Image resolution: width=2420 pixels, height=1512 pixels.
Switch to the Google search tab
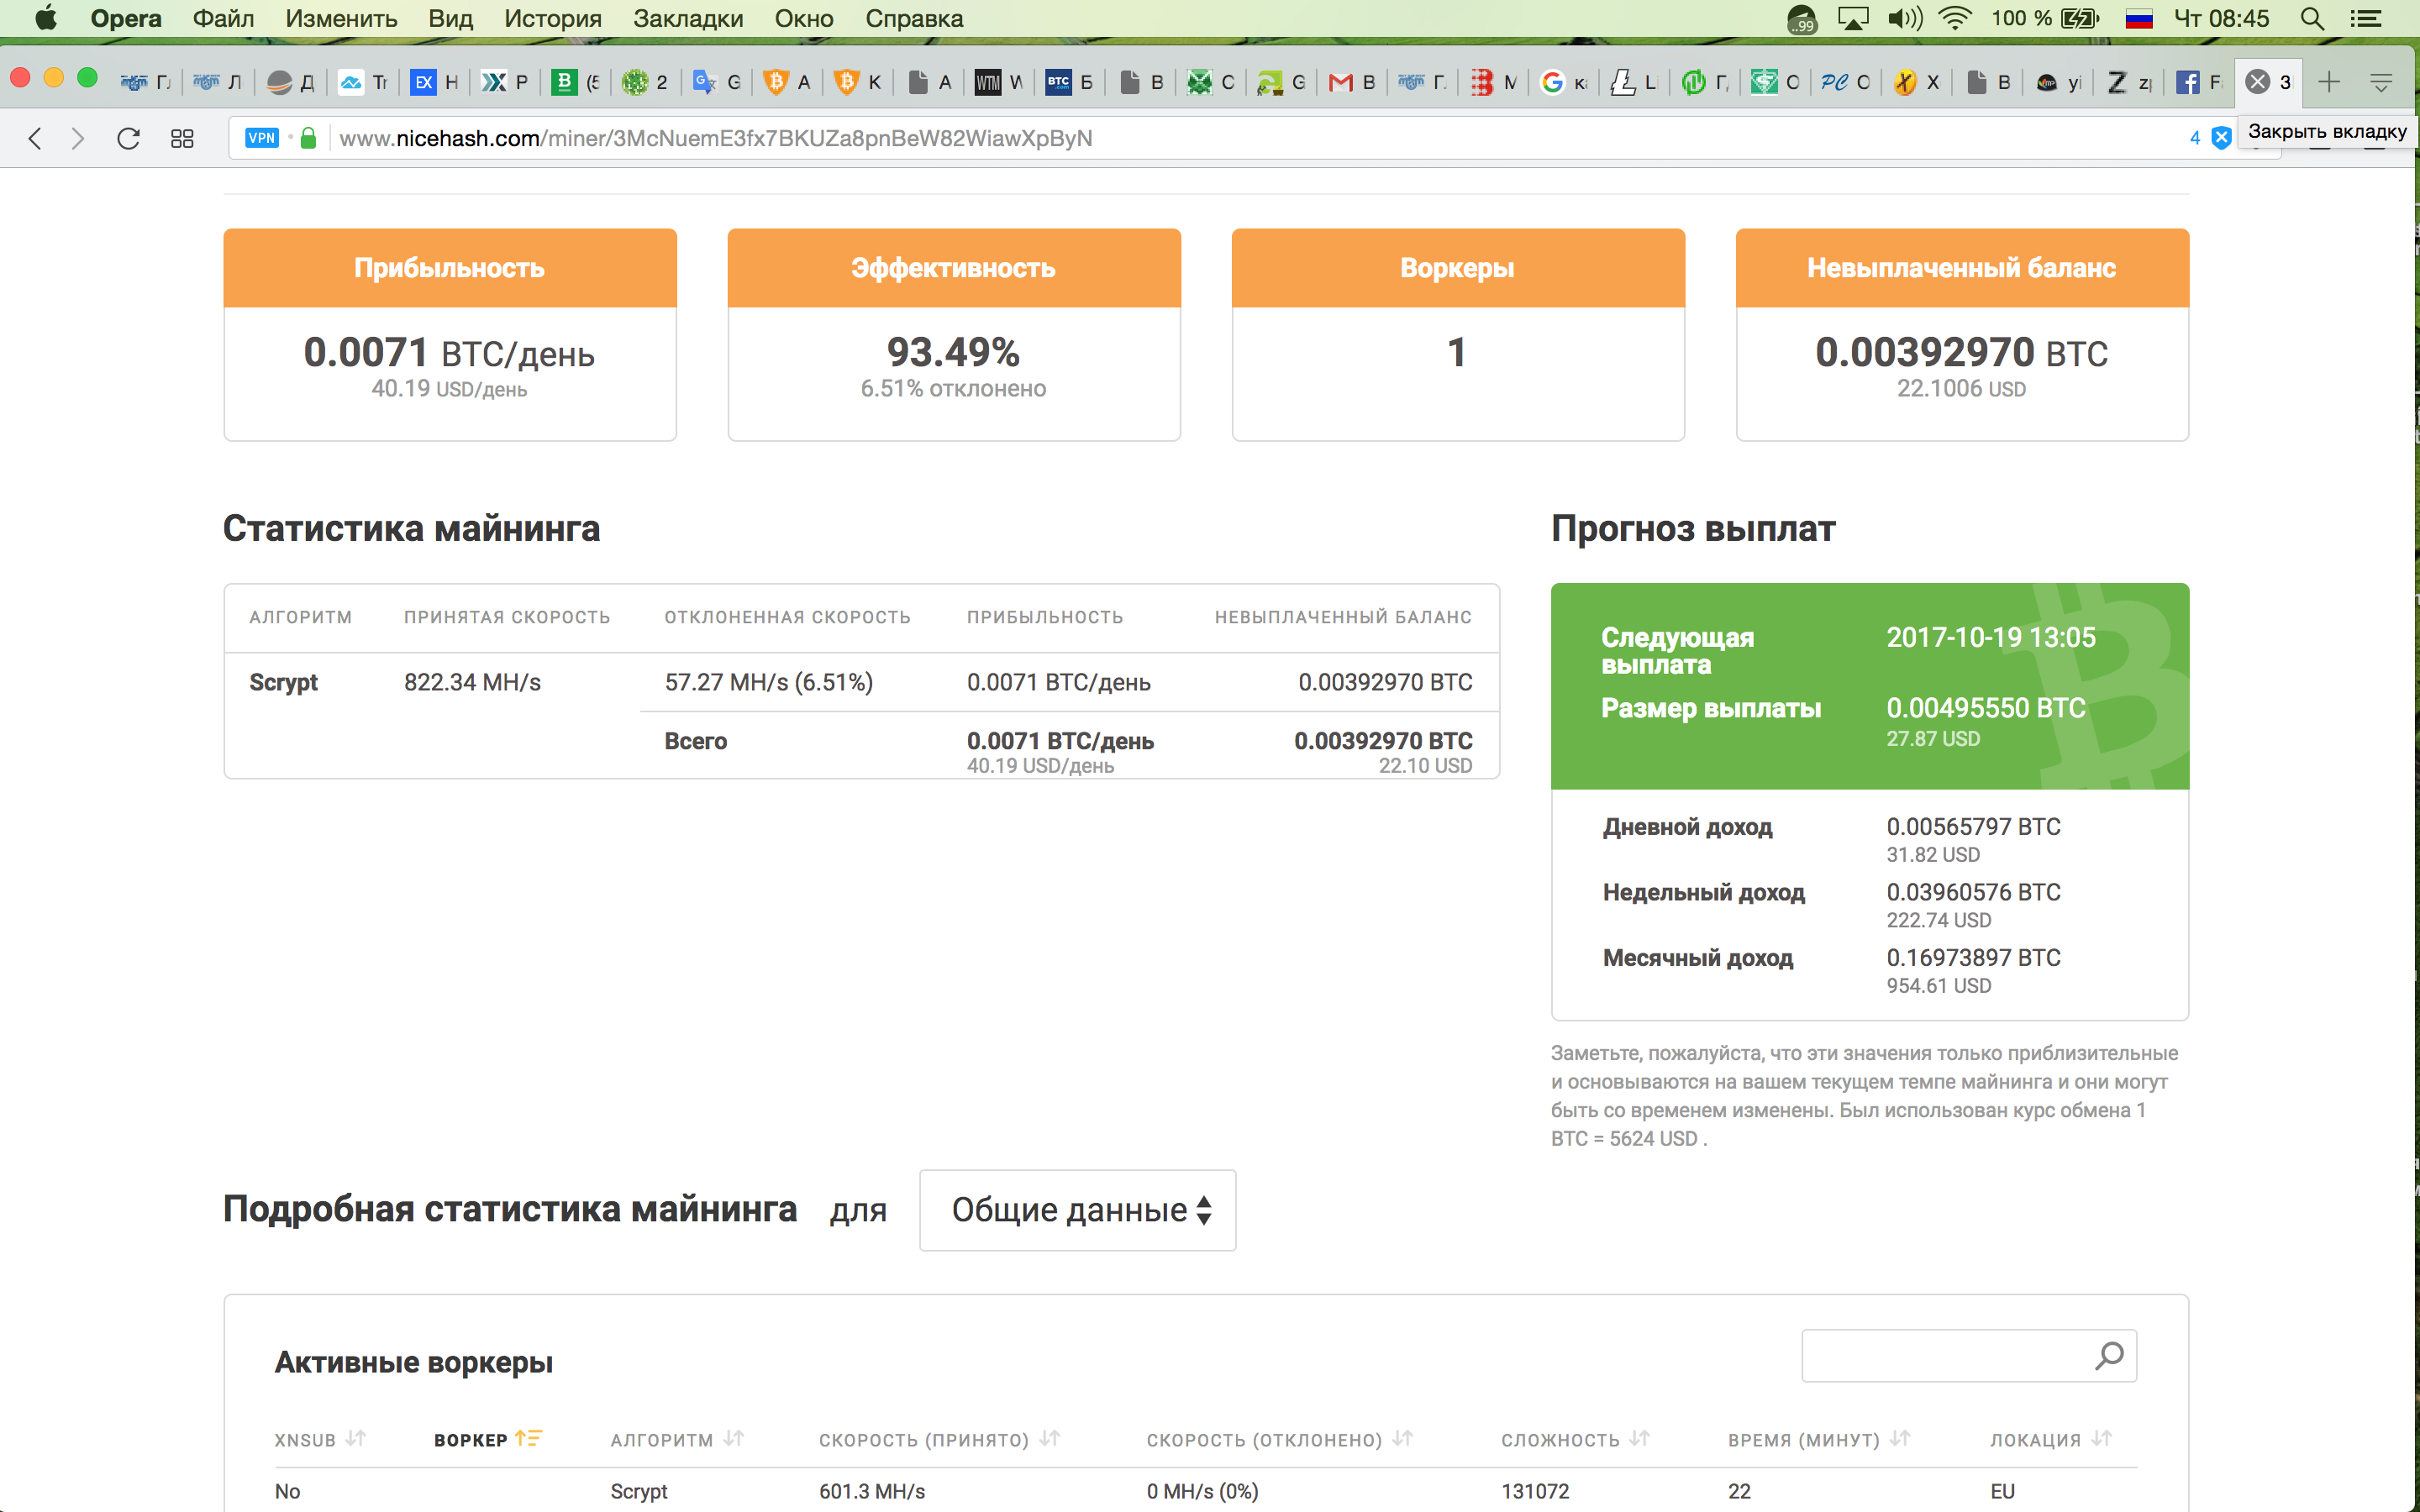(x=1564, y=82)
